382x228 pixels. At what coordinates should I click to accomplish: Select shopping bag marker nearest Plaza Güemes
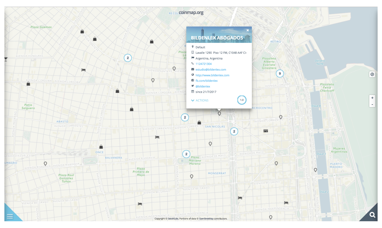82,31
